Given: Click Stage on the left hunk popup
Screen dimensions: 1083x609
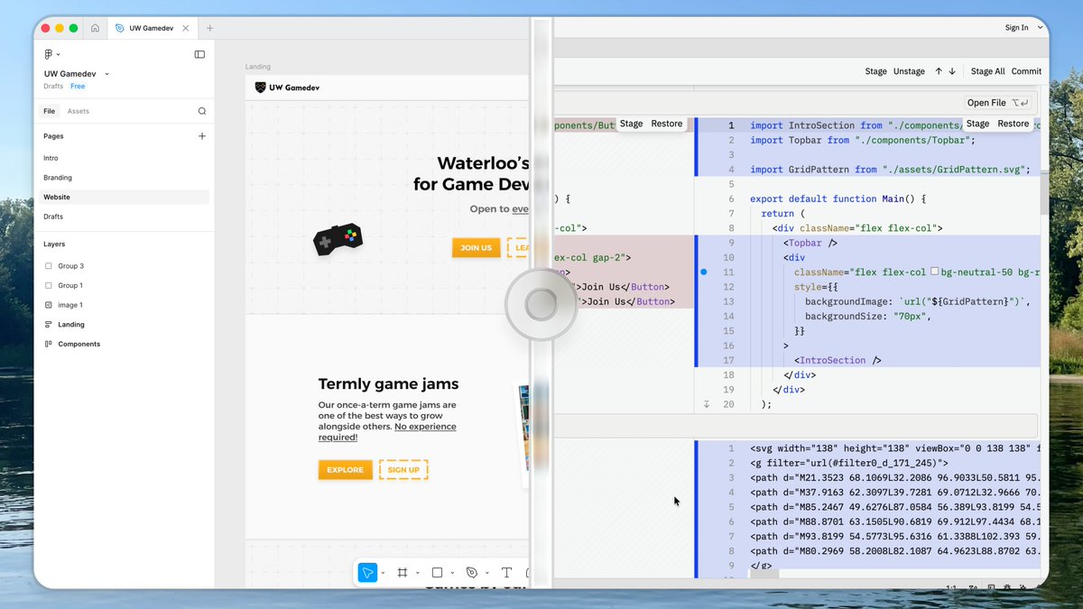Looking at the screenshot, I should pos(632,124).
